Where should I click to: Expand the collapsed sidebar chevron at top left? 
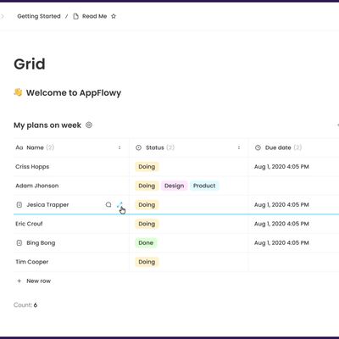(x=3, y=16)
